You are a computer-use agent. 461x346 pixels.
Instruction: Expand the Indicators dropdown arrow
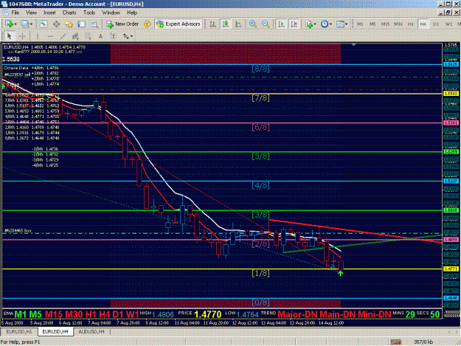coord(315,24)
